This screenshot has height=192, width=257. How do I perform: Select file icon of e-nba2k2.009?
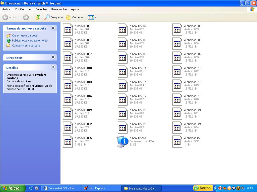click(177, 58)
